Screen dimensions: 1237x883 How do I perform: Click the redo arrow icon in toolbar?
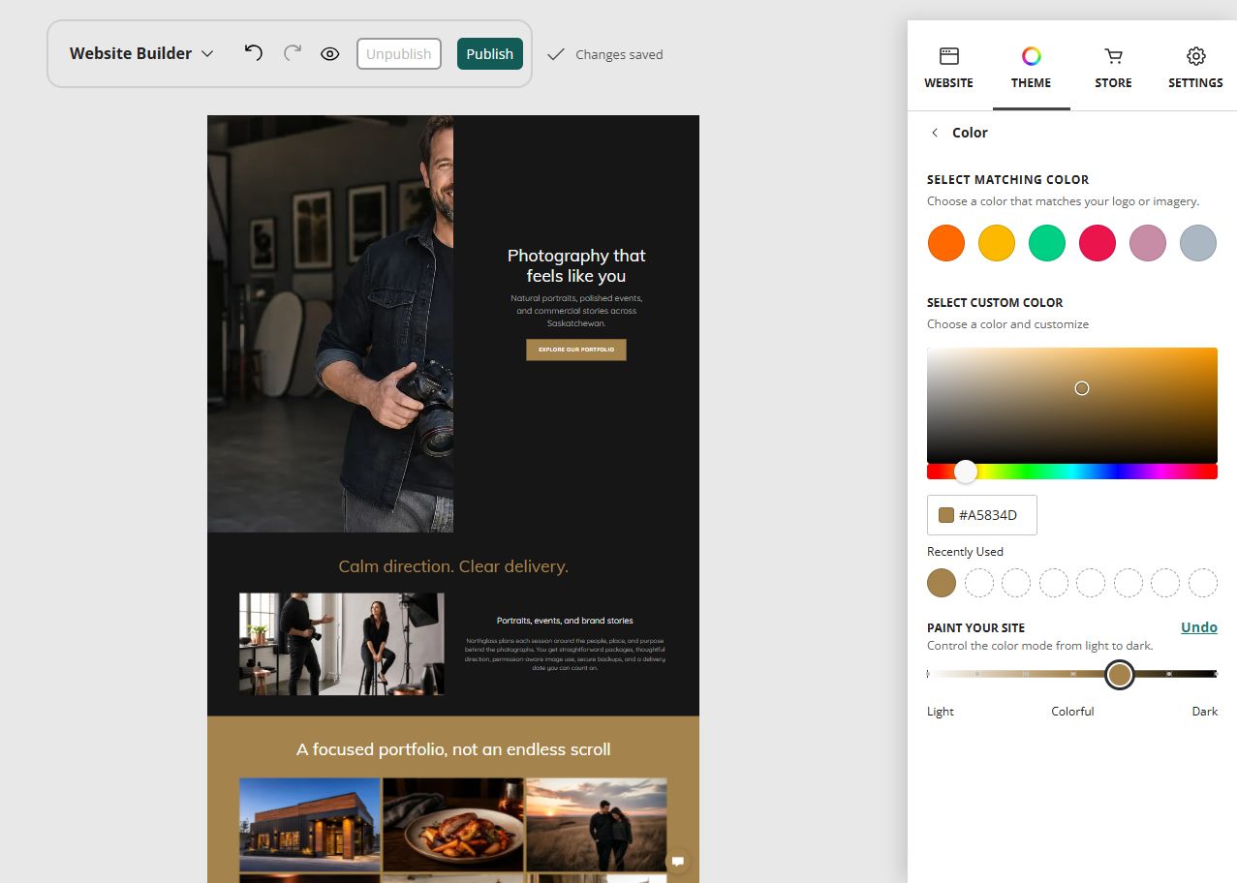[293, 53]
